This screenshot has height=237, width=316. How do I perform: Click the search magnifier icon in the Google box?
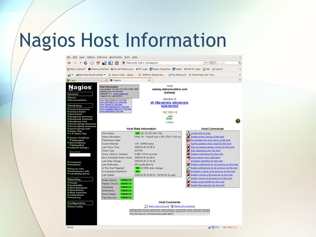pyautogui.click(x=239, y=63)
